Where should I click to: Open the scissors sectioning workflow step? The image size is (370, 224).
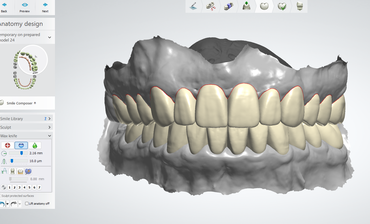pos(211,6)
